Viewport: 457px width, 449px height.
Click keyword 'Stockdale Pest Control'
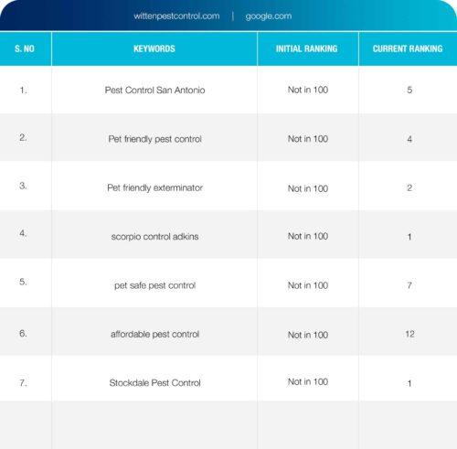click(154, 383)
